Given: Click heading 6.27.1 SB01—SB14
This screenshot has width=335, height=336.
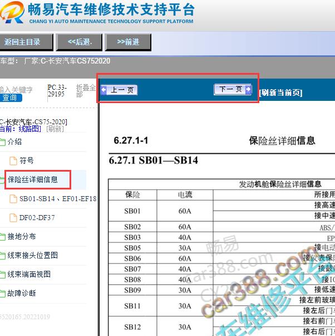Looking at the screenshot, I should click(x=153, y=160).
